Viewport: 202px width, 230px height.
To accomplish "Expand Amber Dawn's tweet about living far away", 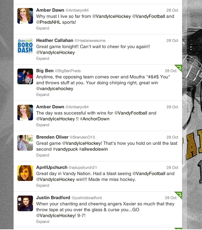I will pos(43,28).
